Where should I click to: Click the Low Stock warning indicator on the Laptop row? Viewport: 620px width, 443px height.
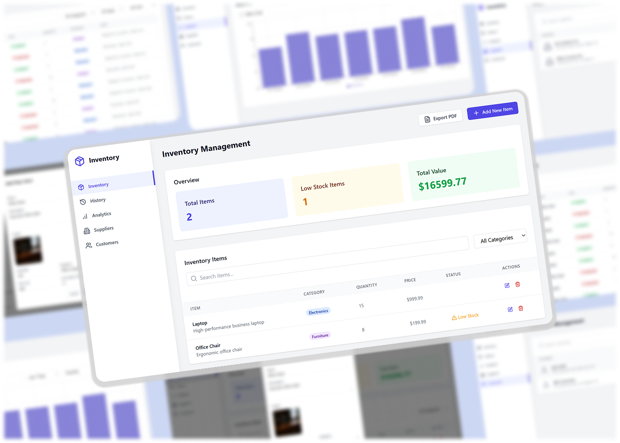(465, 316)
